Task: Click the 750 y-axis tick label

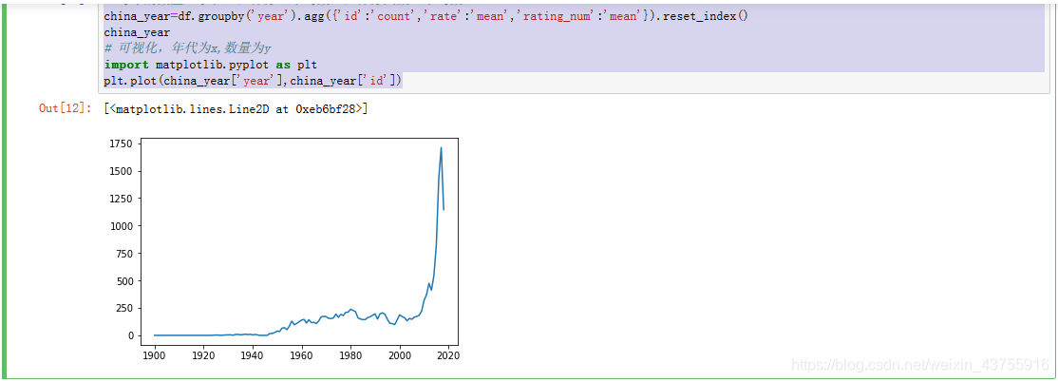Action: click(x=123, y=253)
